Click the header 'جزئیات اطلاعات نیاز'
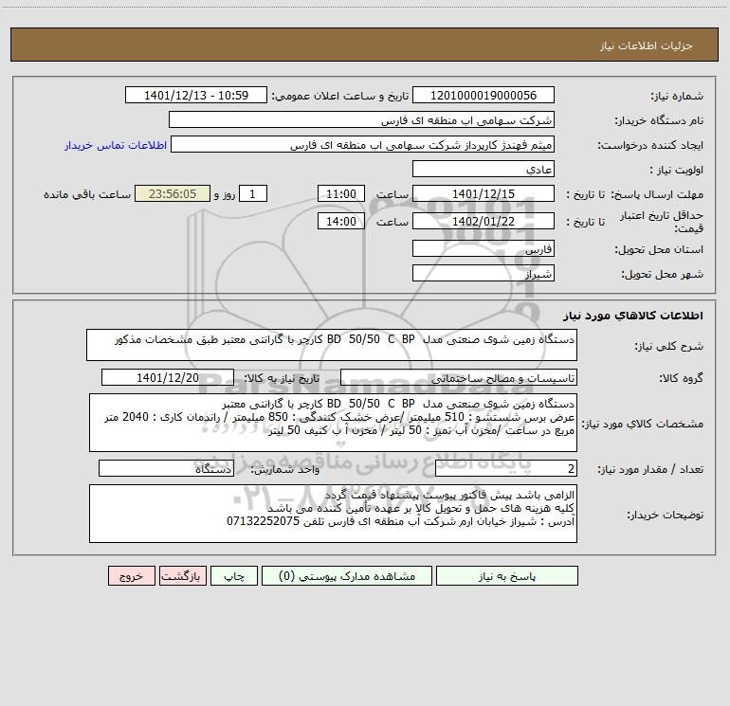The image size is (730, 706). [x=647, y=45]
